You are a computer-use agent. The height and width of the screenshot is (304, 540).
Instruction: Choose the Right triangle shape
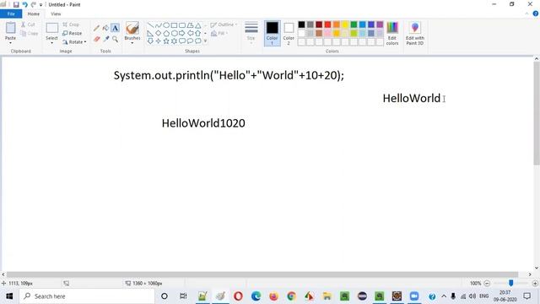[150, 33]
